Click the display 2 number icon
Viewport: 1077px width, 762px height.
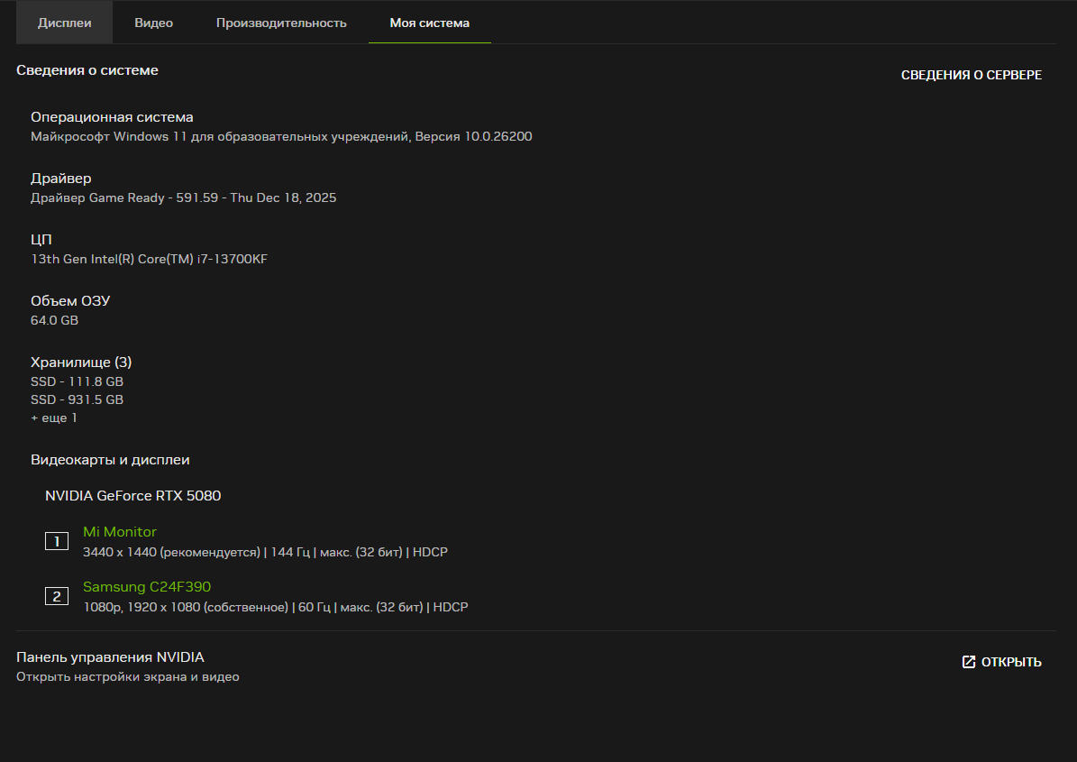click(x=57, y=596)
